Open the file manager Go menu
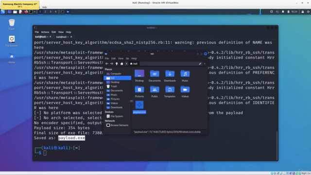Image resolution: width=311 pixels, height=175 pixels. pyautogui.click(x=127, y=58)
